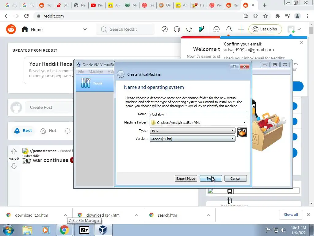Viewport: 314px width, 236px height.
Task: Open Machine menu in VirtualBox Manager
Action: coord(96,71)
